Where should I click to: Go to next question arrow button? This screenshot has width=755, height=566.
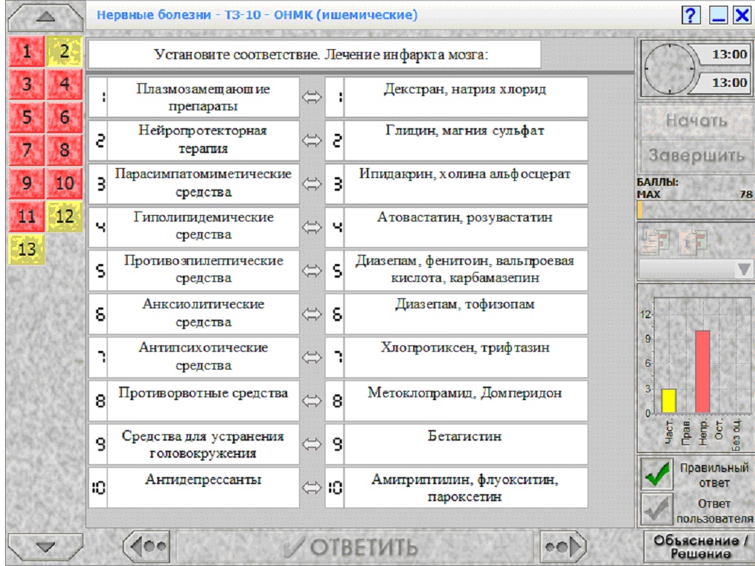pyautogui.click(x=563, y=546)
